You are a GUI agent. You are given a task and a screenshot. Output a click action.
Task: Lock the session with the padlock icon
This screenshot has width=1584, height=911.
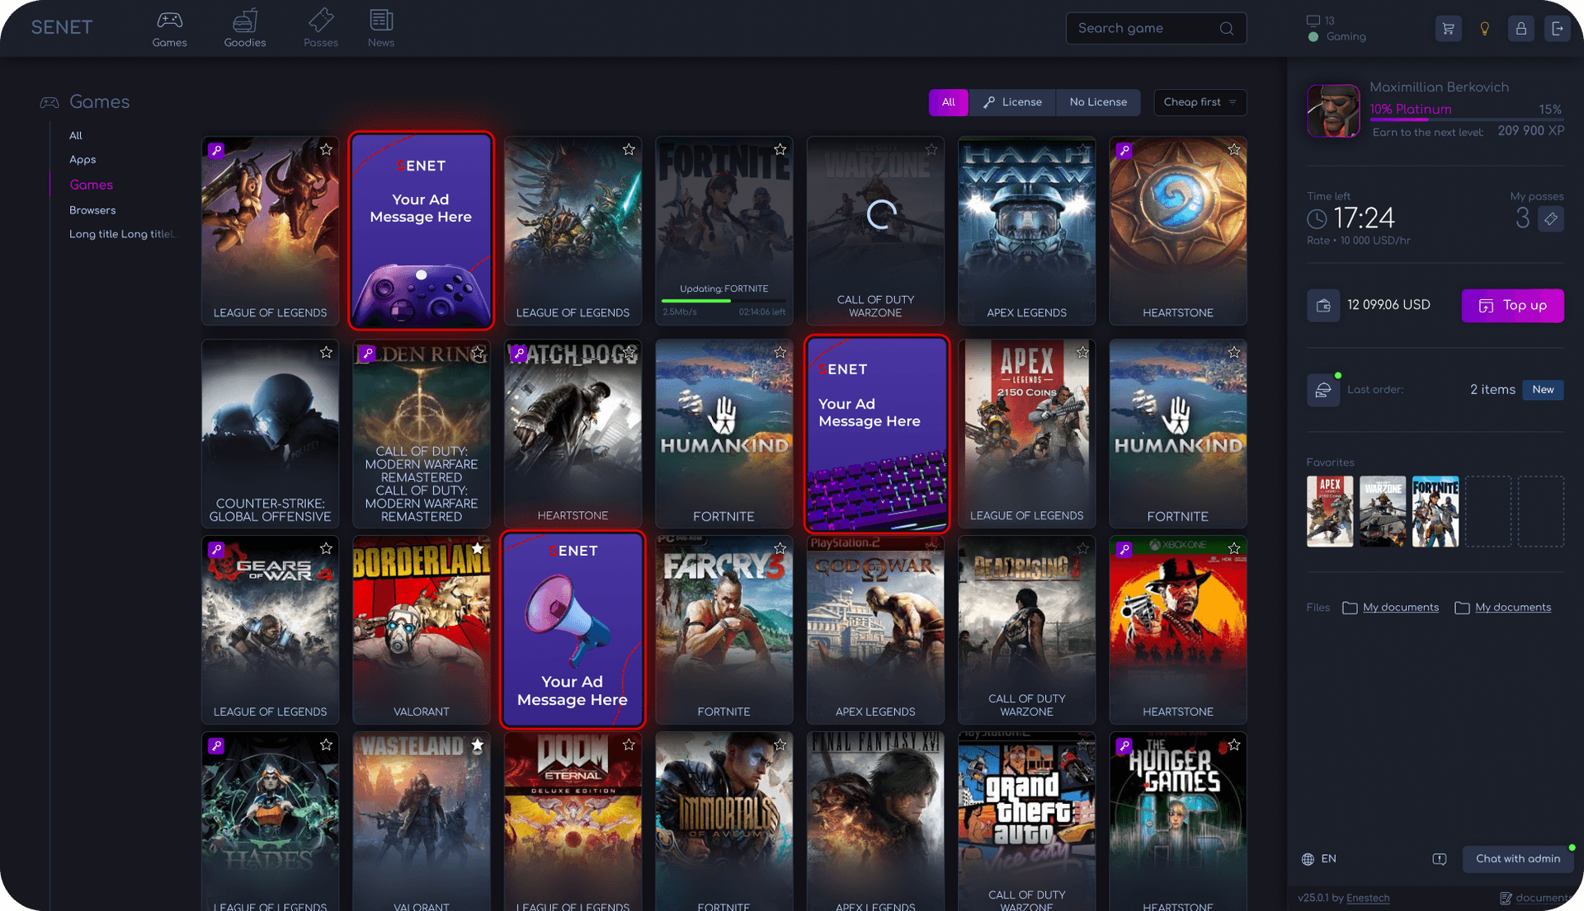point(1520,29)
